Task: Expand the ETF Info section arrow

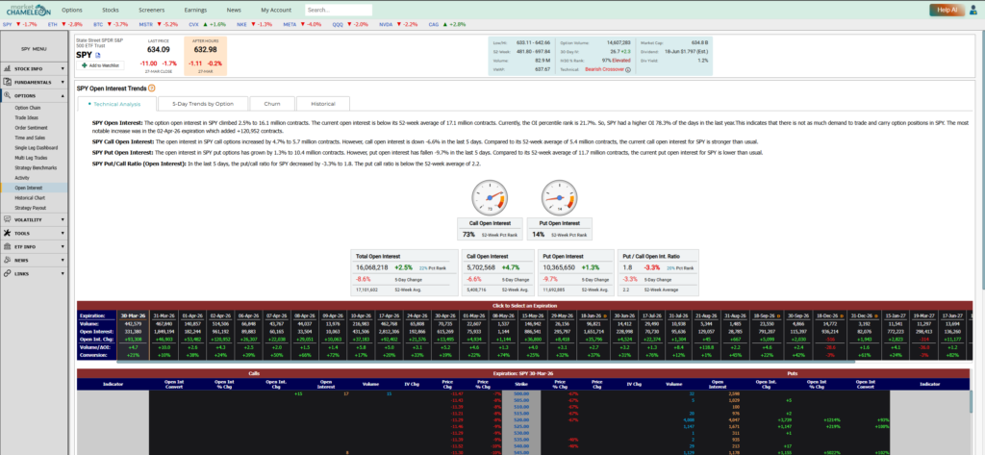Action: point(63,247)
